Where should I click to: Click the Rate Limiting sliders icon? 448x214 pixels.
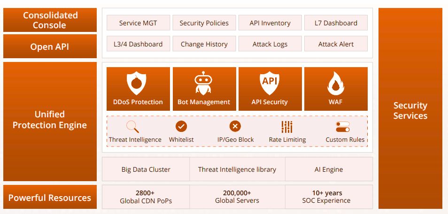pos(287,127)
